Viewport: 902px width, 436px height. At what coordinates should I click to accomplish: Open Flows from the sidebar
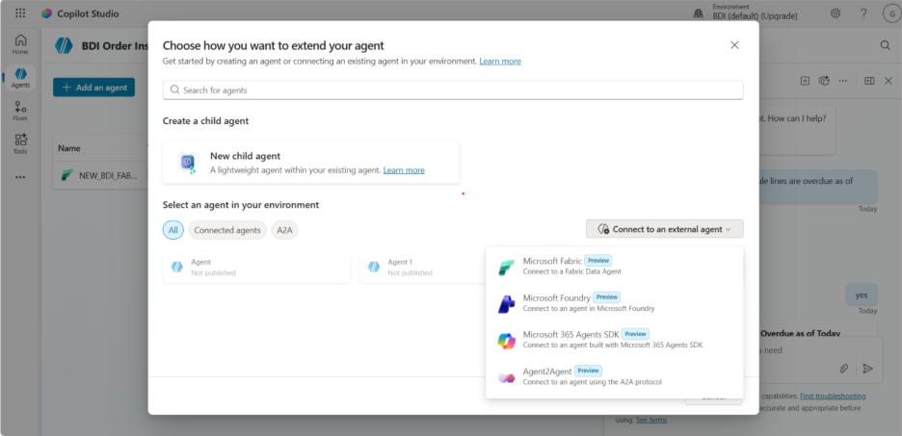tap(20, 112)
